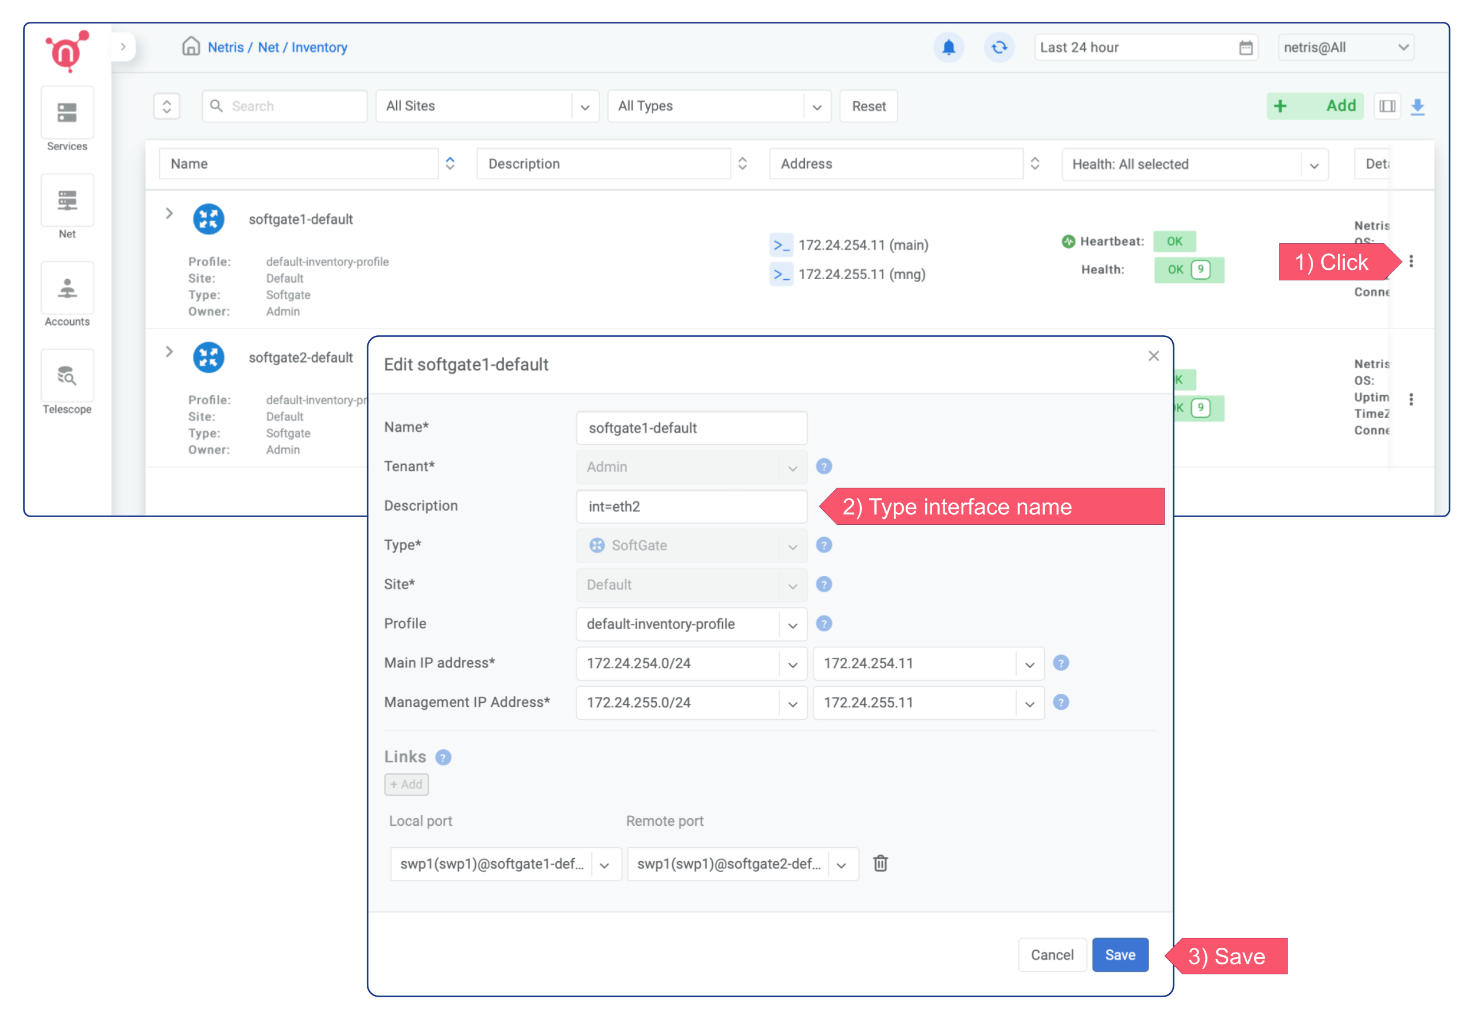Open the column layout icon
This screenshot has width=1474, height=1022.
tap(1387, 106)
